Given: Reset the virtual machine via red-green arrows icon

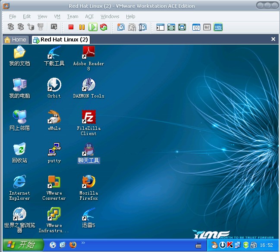Looking at the screenshot, I should pos(104,27).
